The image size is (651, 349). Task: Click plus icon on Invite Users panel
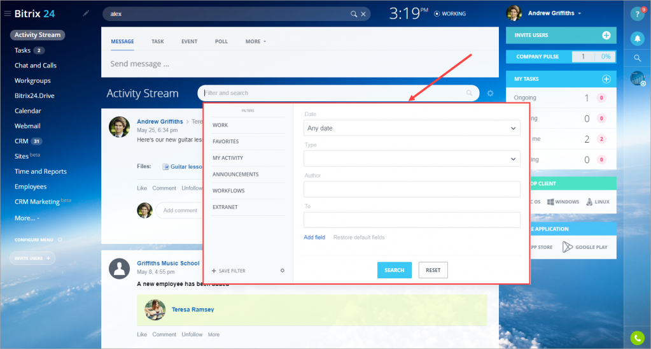[606, 35]
